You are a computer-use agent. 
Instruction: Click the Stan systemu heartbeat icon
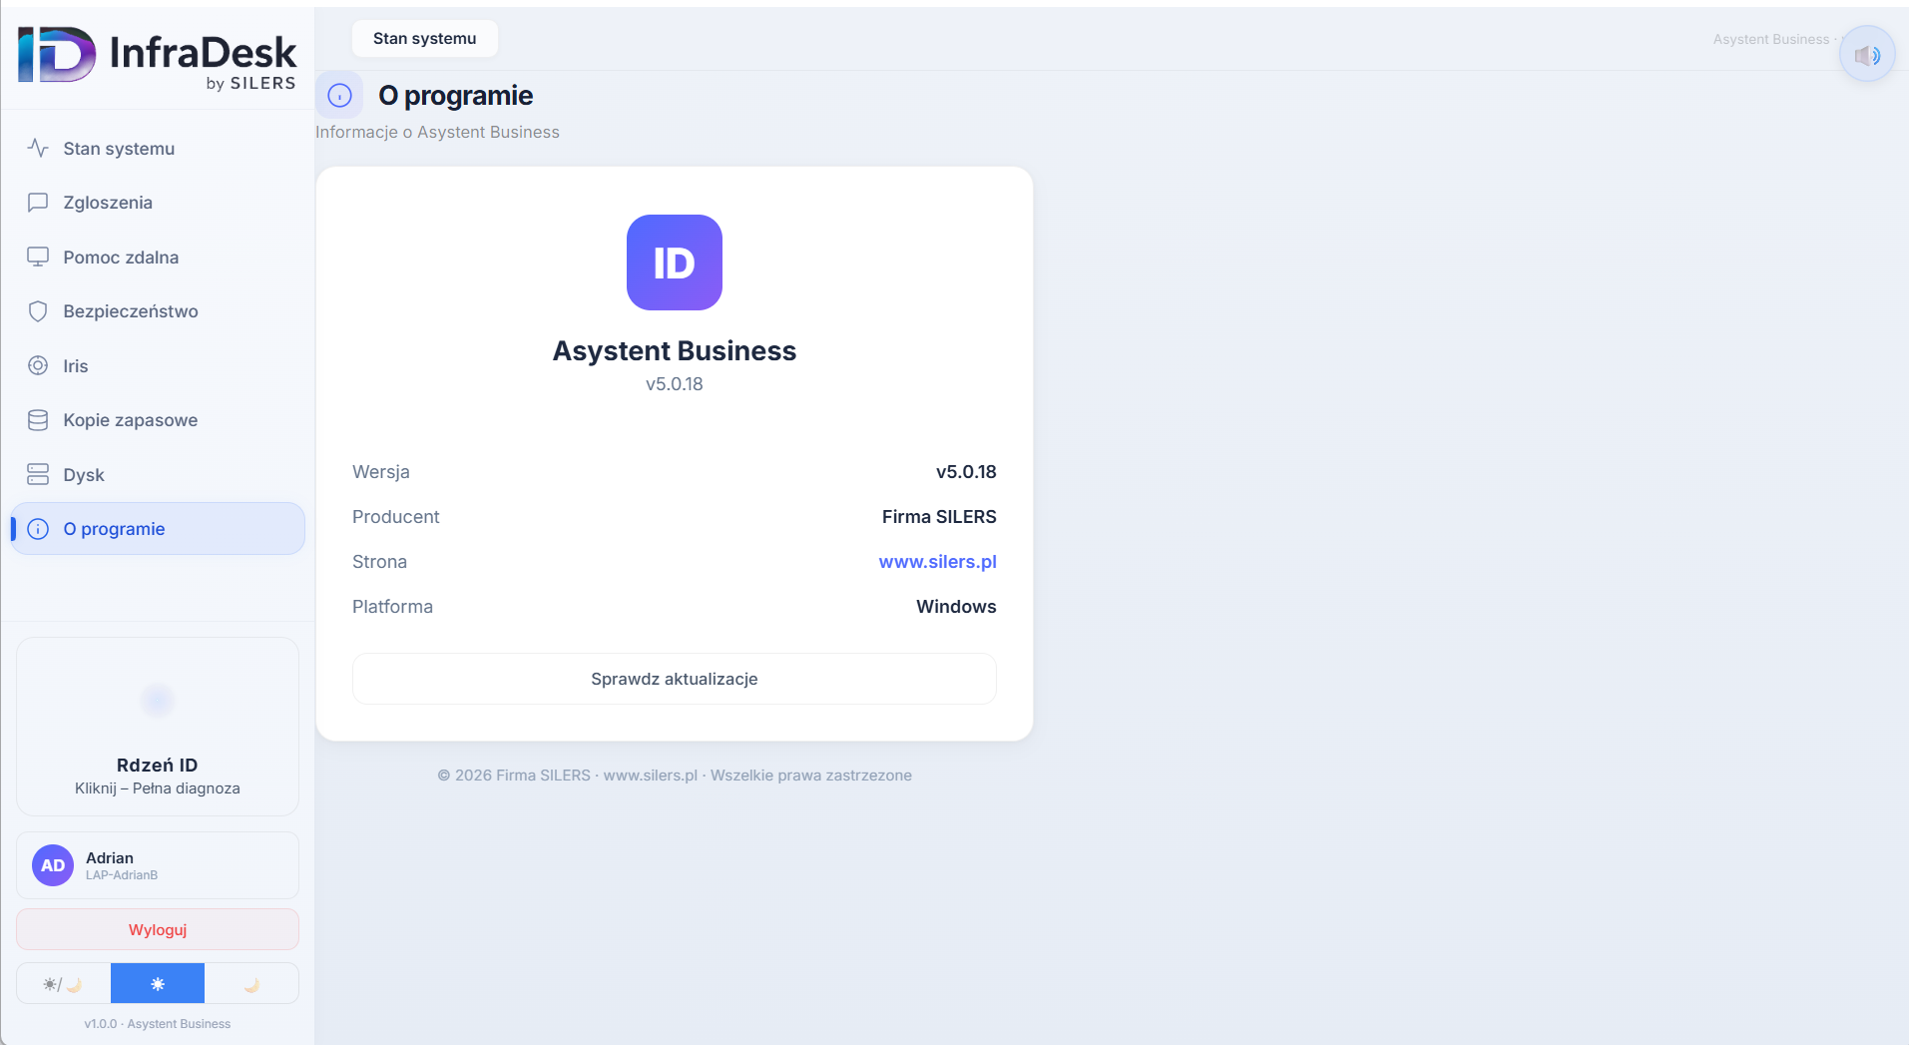pos(38,149)
